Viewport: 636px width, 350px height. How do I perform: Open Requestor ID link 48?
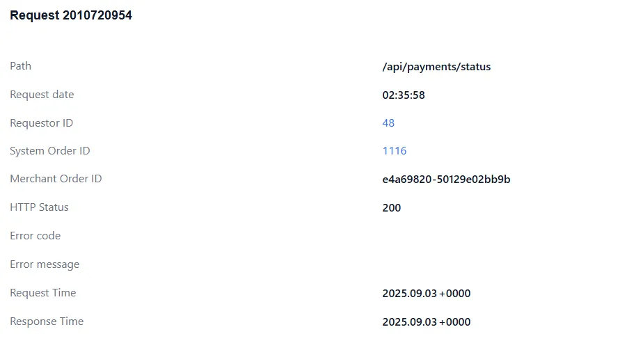[x=388, y=123]
